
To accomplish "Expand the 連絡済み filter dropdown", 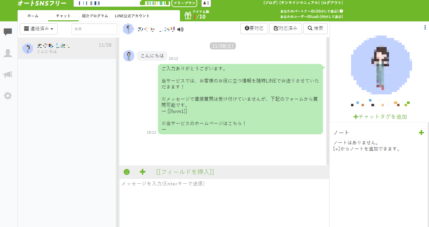I will 39,29.
